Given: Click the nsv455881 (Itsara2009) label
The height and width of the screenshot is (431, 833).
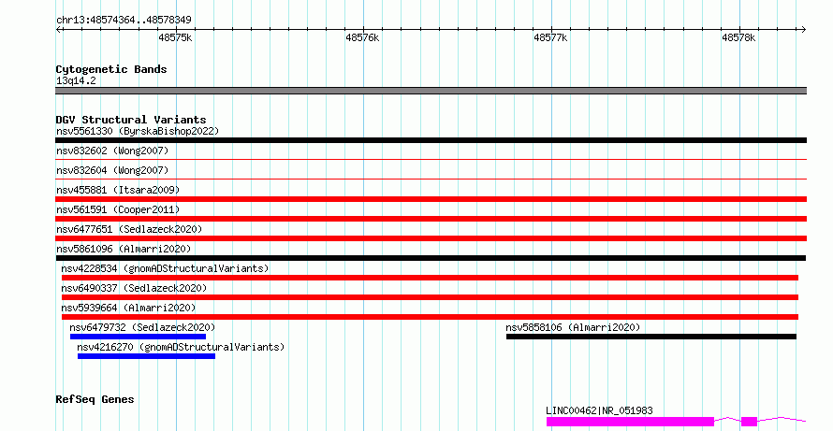Looking at the screenshot, I should coord(118,190).
